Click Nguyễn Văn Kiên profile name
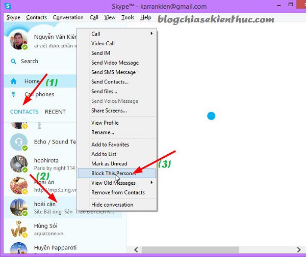Image resolution: width=306 pixels, height=257 pixels. 55,37
